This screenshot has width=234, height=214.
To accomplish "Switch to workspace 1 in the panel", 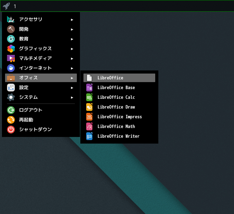I will coord(15,6).
